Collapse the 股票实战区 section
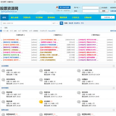The image size is (116, 116). pyautogui.click(x=114, y=110)
